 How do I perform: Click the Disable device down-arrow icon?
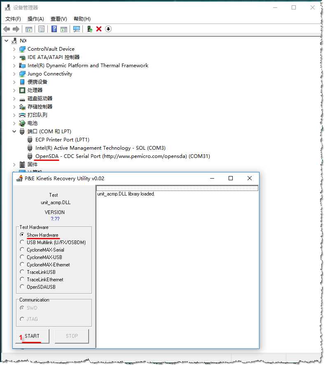tap(108, 29)
